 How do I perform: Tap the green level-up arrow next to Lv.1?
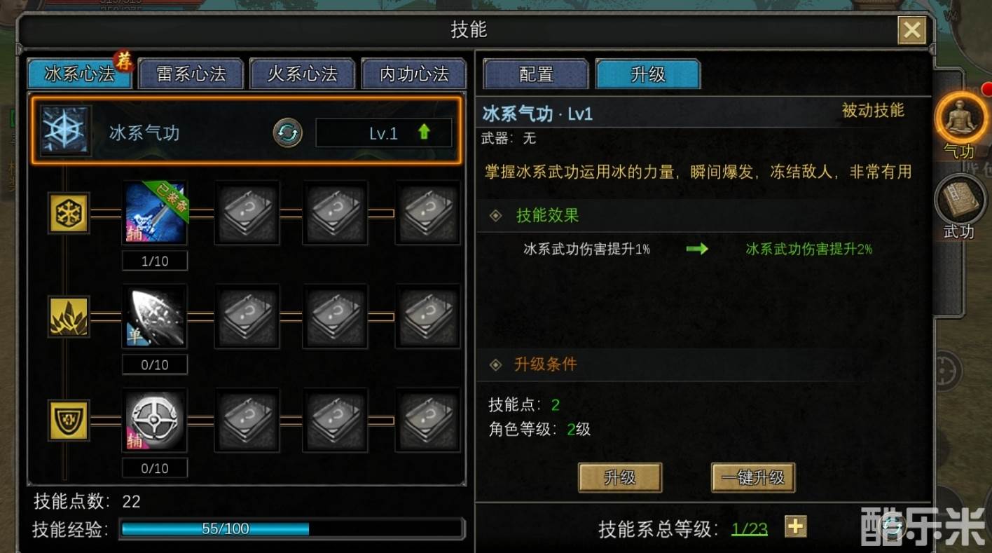click(x=423, y=132)
